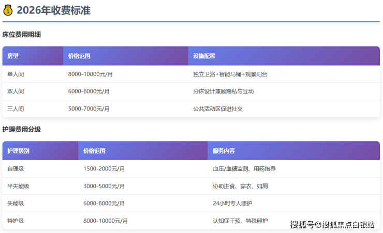Select the 自理级 care level row

click(16, 169)
